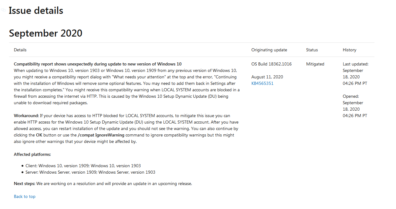
Task: Click the Issue details heading
Action: point(36,10)
